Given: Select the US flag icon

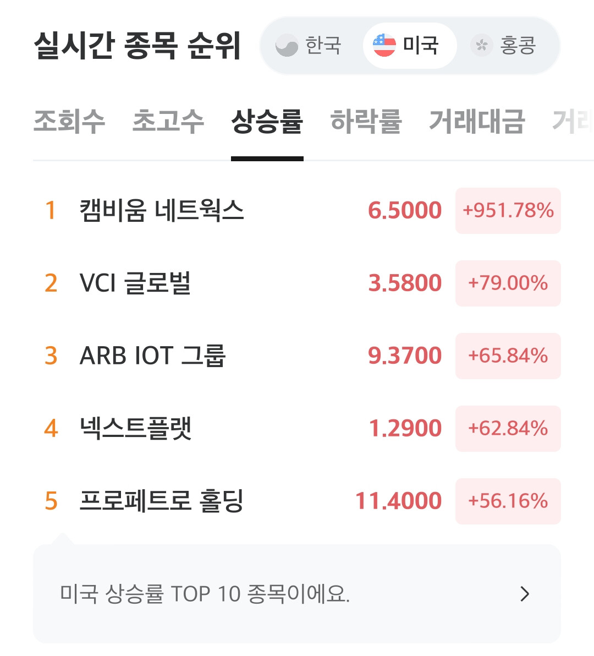Looking at the screenshot, I should pos(384,45).
